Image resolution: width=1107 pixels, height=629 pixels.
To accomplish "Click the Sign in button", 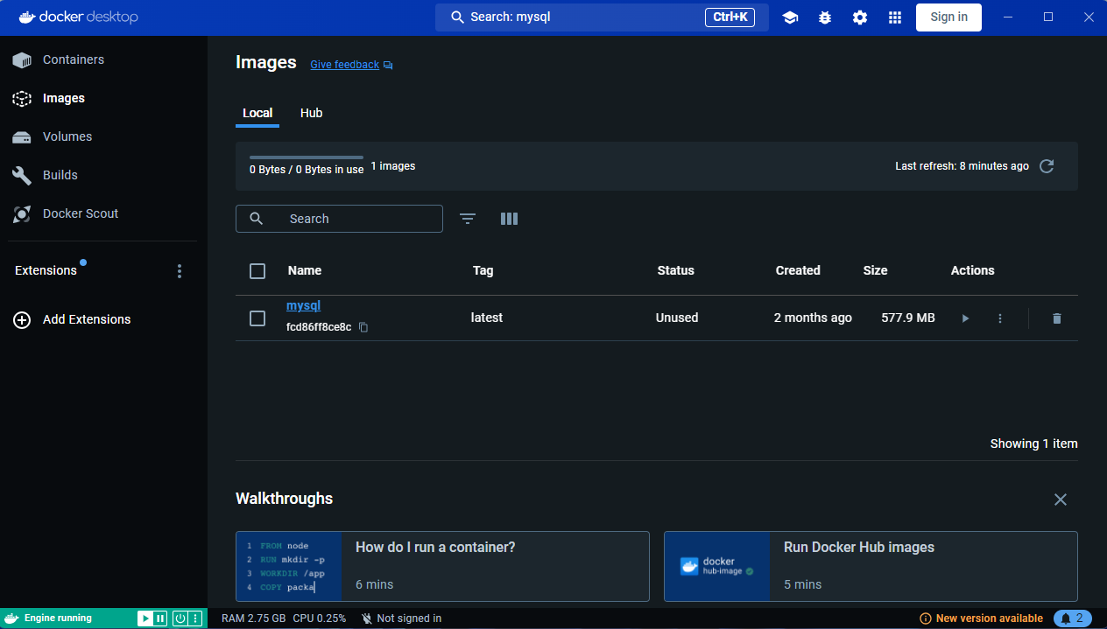I will tap(948, 17).
